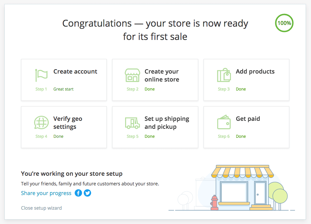Open Create your online store step
This screenshot has height=224, width=311.
tap(162, 76)
